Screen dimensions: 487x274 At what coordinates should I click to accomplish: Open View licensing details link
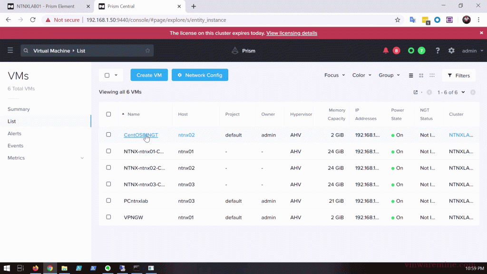pyautogui.click(x=292, y=33)
